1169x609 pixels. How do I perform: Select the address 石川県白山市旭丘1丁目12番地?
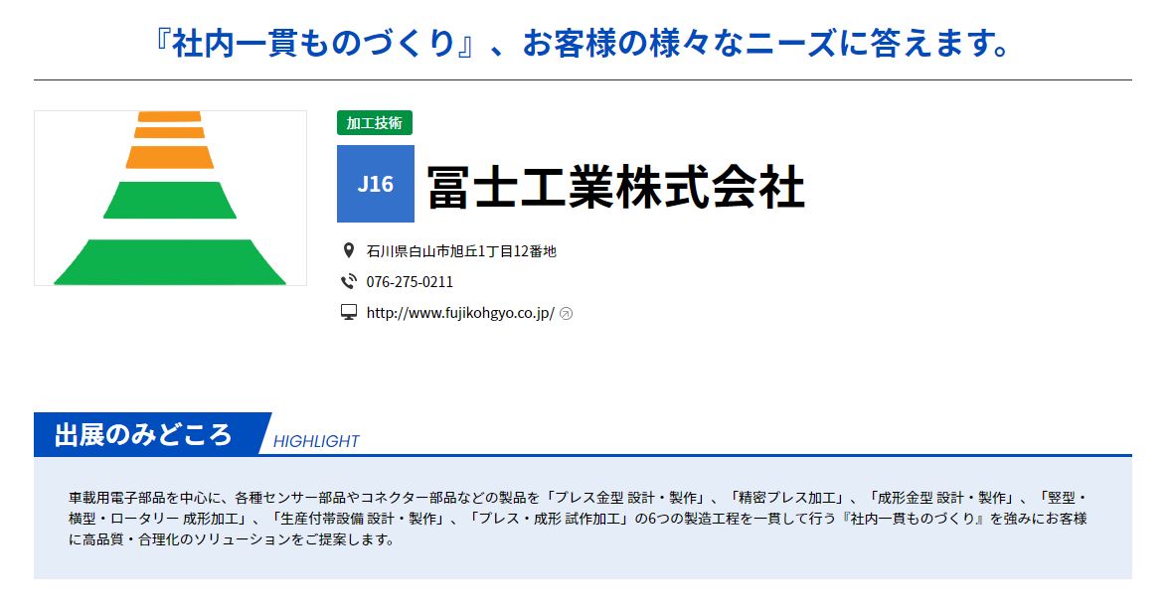coord(461,251)
